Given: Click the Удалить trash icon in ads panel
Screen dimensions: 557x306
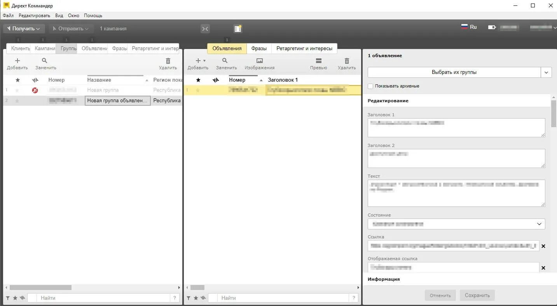Looking at the screenshot, I should pos(347,61).
